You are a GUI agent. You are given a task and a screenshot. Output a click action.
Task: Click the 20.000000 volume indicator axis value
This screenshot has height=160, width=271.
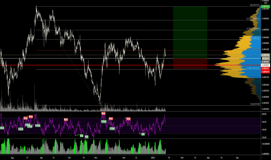click(x=266, y=144)
